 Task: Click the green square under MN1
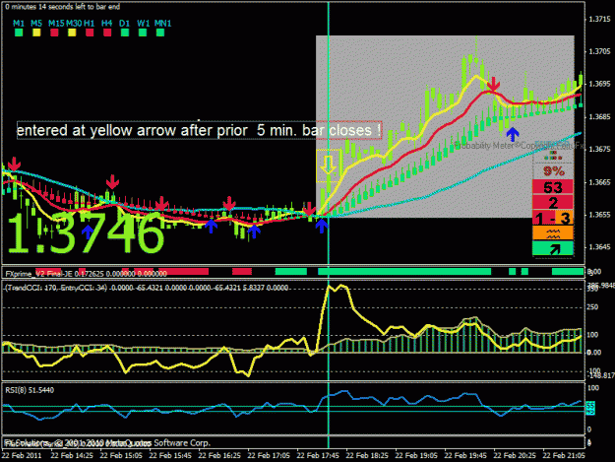[160, 33]
